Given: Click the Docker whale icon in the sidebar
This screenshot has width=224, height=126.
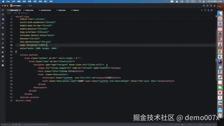Looking at the screenshot, I should click(x=3, y=52).
